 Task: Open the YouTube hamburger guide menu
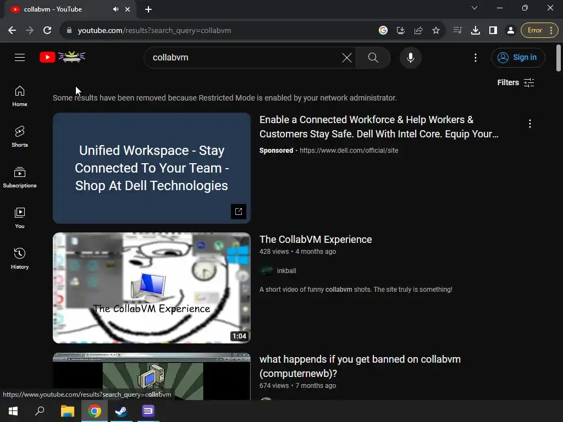pos(20,57)
